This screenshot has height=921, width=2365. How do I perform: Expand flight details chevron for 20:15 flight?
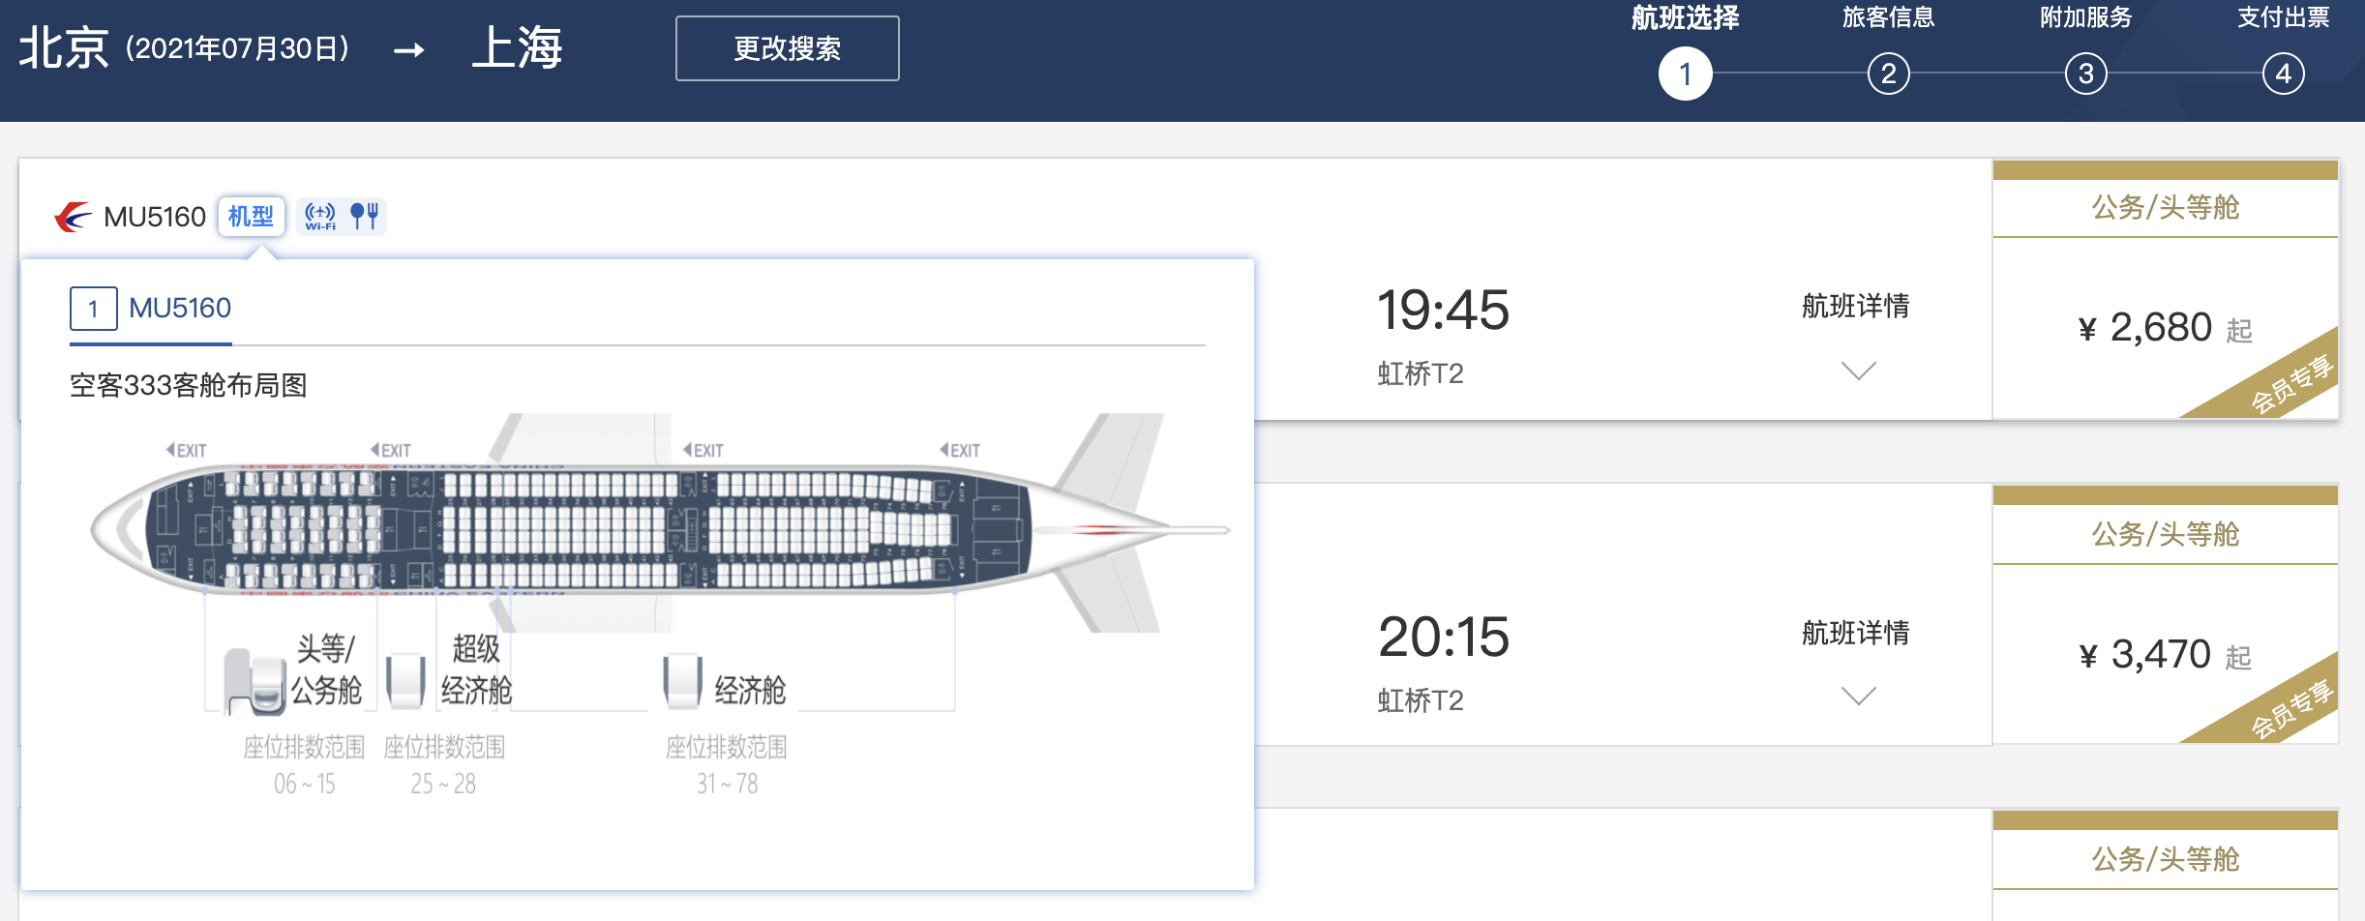pyautogui.click(x=1858, y=696)
